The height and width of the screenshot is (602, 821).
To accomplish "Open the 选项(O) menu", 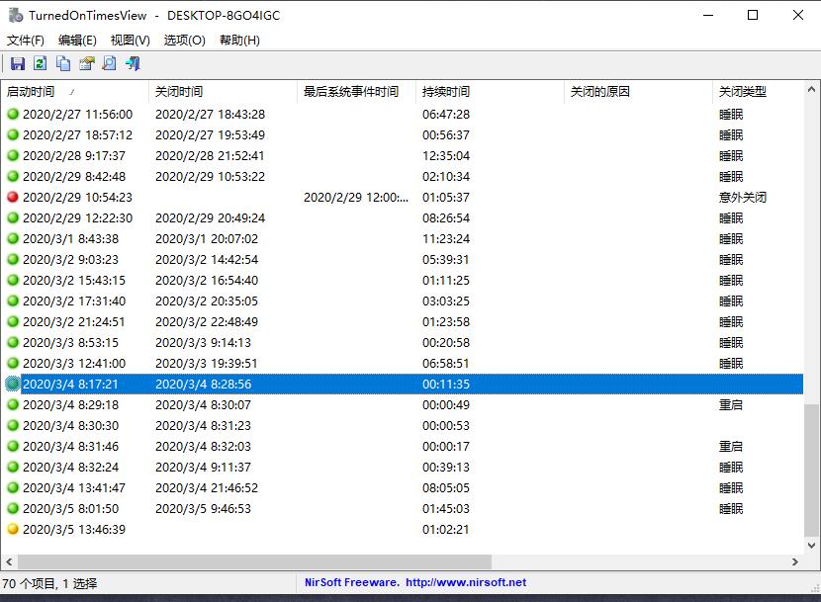I will (184, 41).
